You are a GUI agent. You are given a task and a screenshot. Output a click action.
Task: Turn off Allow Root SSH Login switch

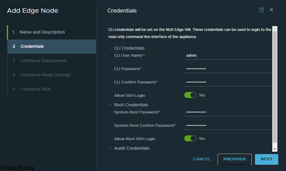pyautogui.click(x=190, y=138)
